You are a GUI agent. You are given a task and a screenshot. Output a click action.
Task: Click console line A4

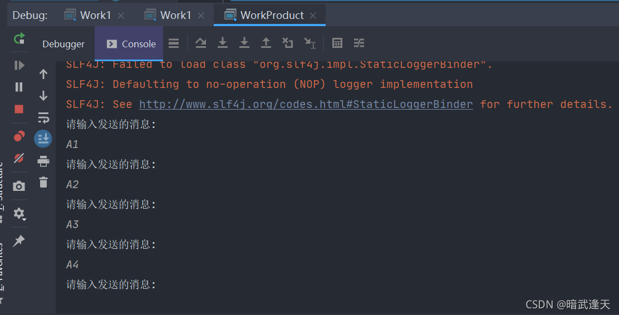(72, 264)
